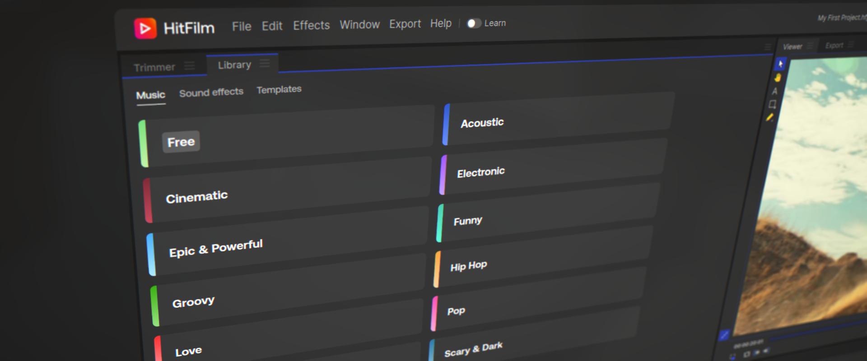Open the Groovy music category

click(288, 290)
